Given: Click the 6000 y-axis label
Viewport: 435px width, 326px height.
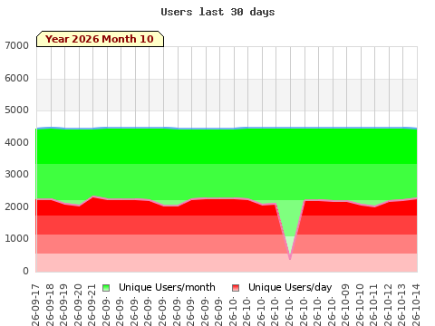Looking at the screenshot, I should (x=16, y=78).
